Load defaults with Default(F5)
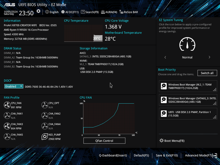This screenshot has height=165, width=220. [141, 155]
